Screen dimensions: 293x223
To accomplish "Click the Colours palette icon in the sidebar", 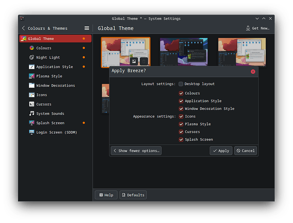I will (32, 48).
